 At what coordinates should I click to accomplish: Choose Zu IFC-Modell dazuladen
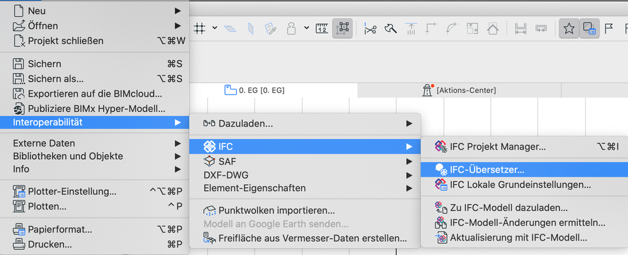509,207
